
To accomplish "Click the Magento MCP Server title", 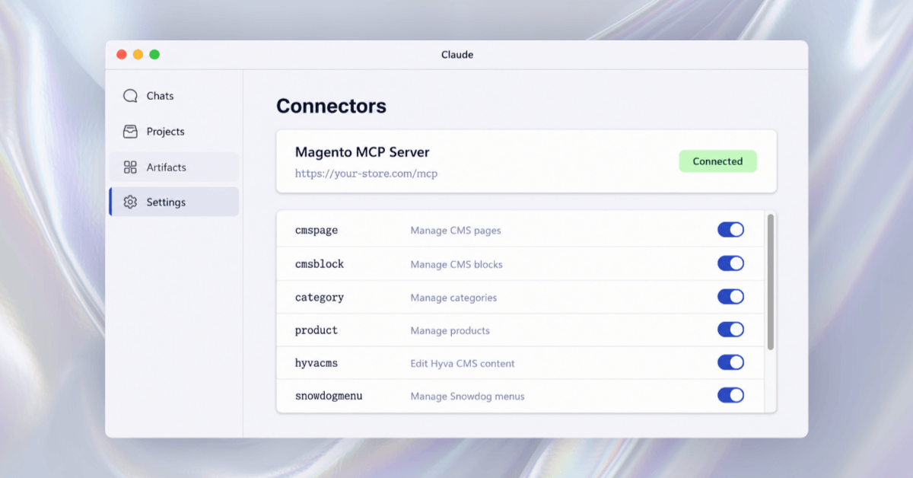I will point(362,152).
